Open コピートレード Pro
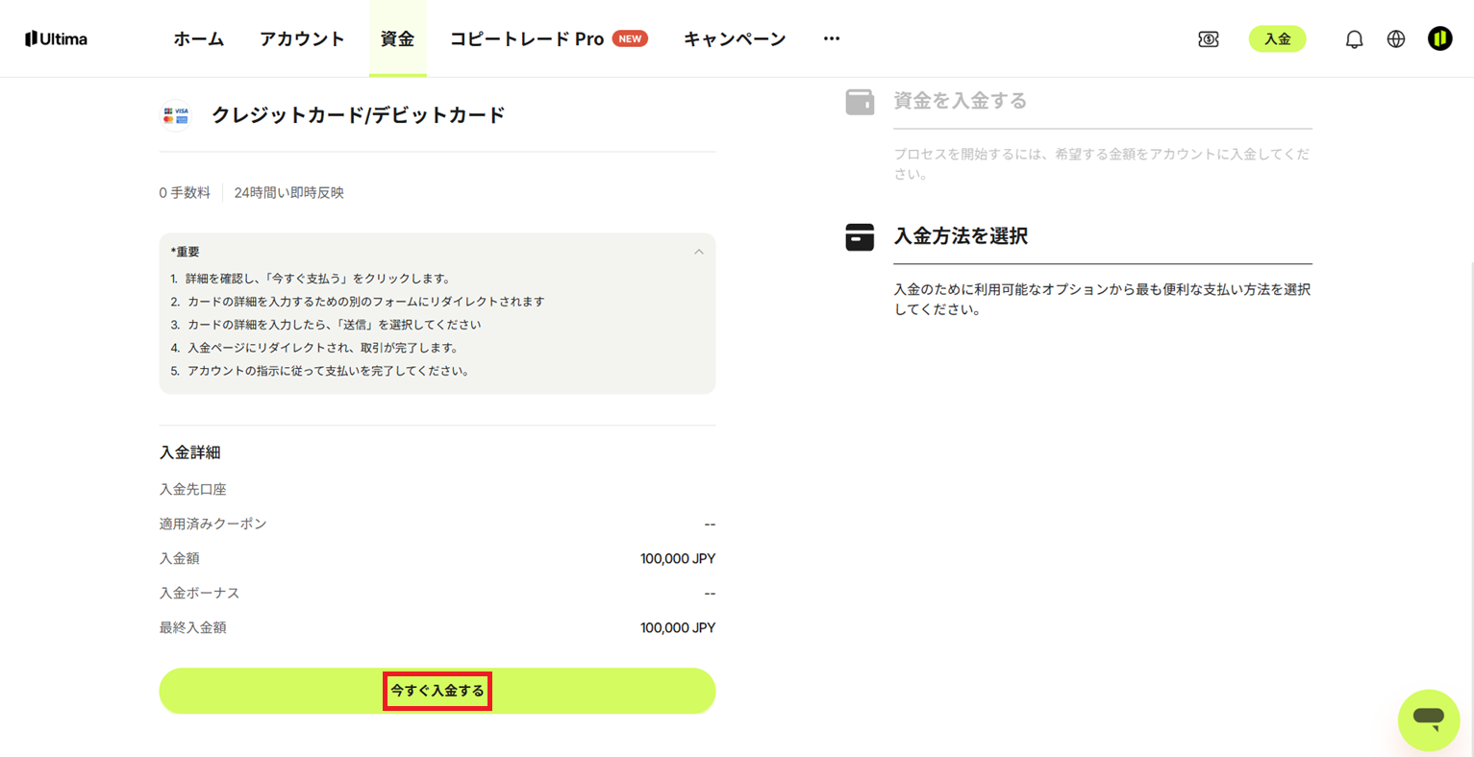This screenshot has width=1474, height=757. point(527,38)
